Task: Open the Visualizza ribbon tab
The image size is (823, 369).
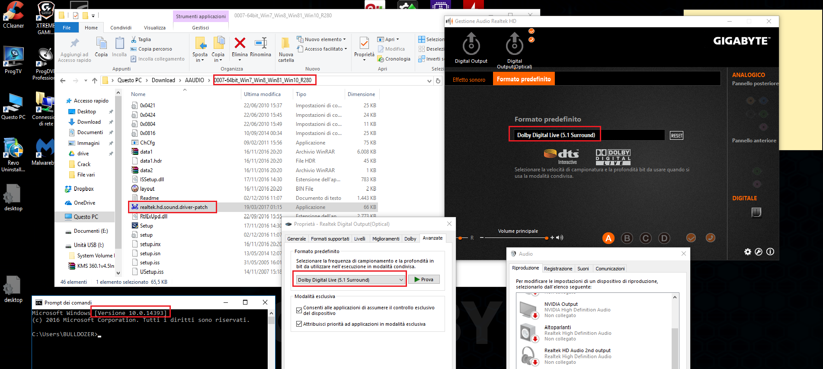Action: click(155, 28)
